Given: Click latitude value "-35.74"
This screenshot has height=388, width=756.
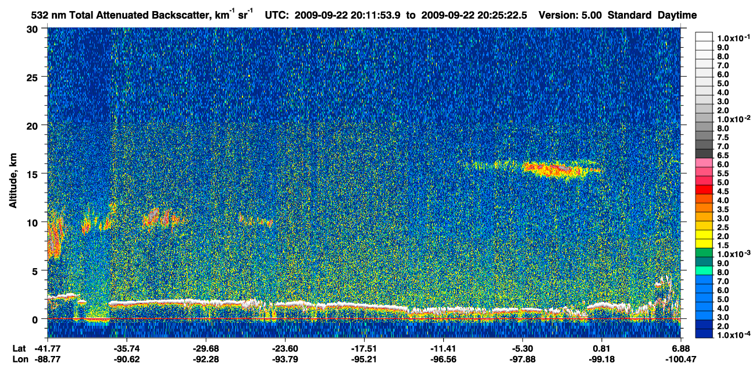Looking at the screenshot, I should [126, 348].
